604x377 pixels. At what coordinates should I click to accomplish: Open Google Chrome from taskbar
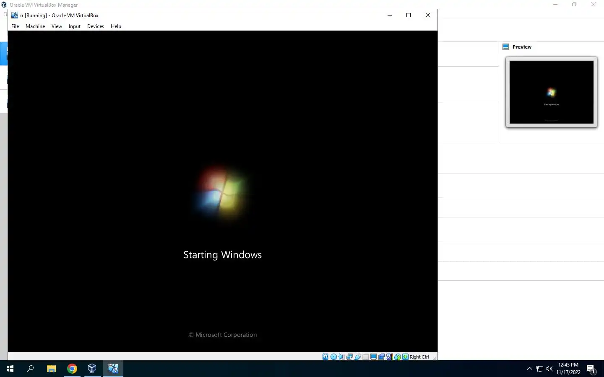coord(72,369)
